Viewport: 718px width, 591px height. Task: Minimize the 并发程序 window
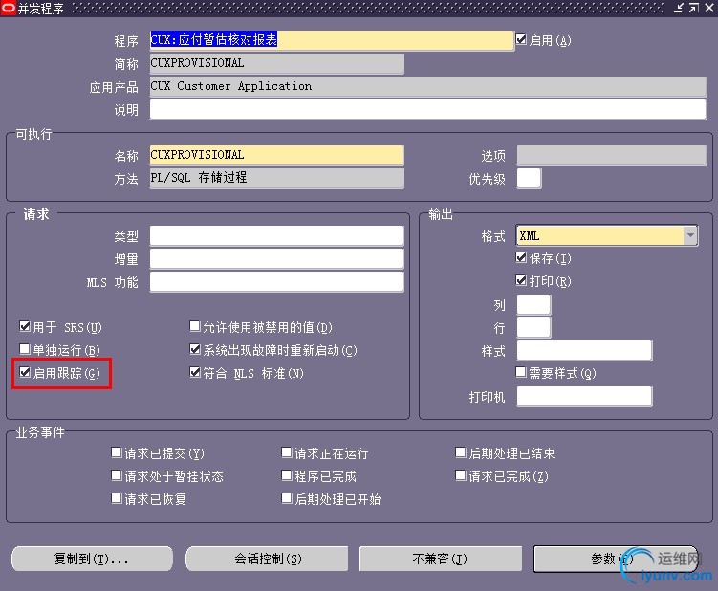[679, 8]
